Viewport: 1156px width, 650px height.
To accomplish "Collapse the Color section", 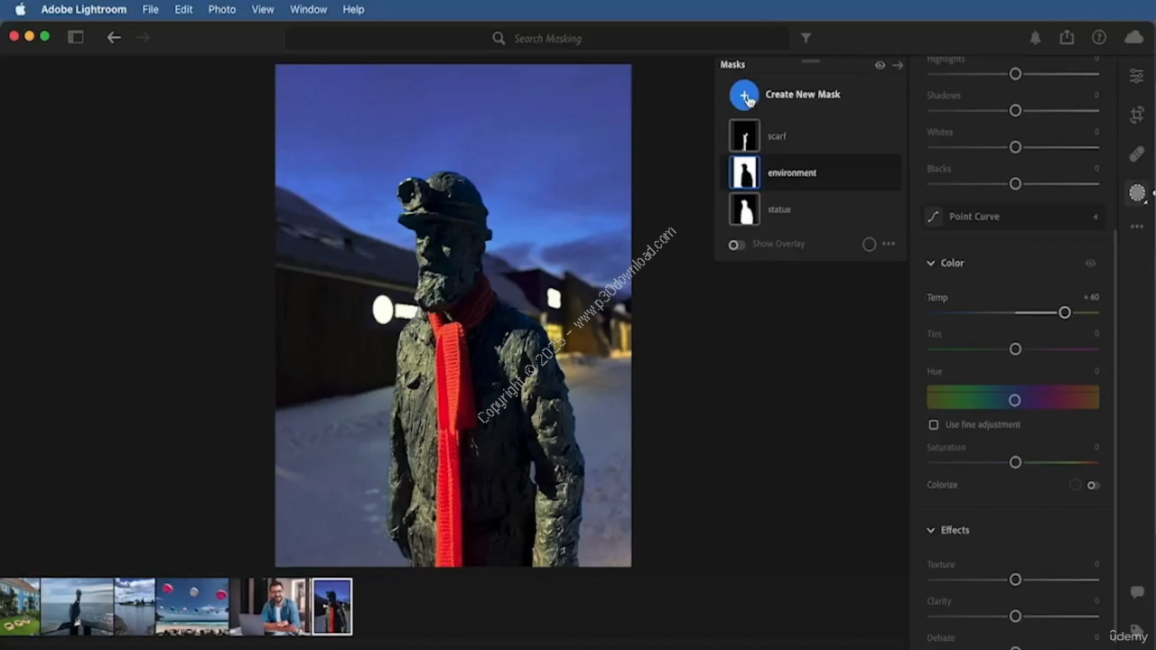I will click(931, 264).
